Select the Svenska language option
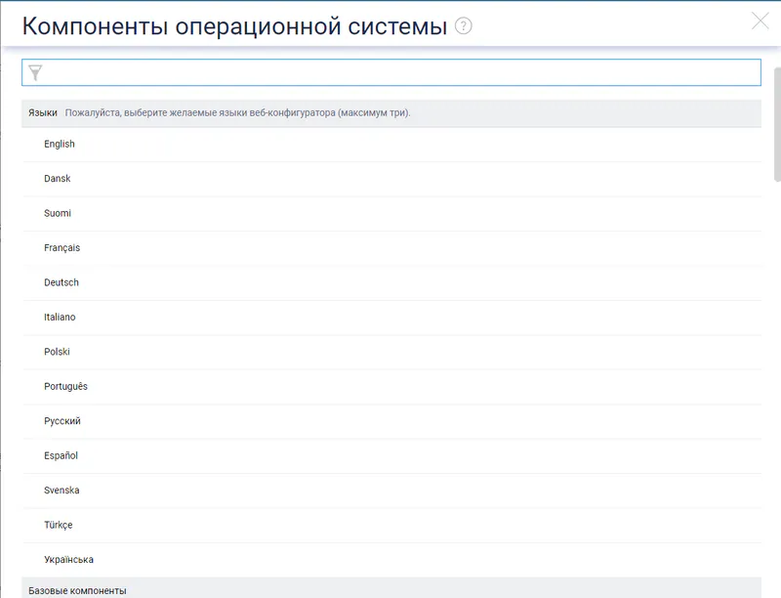 391,491
